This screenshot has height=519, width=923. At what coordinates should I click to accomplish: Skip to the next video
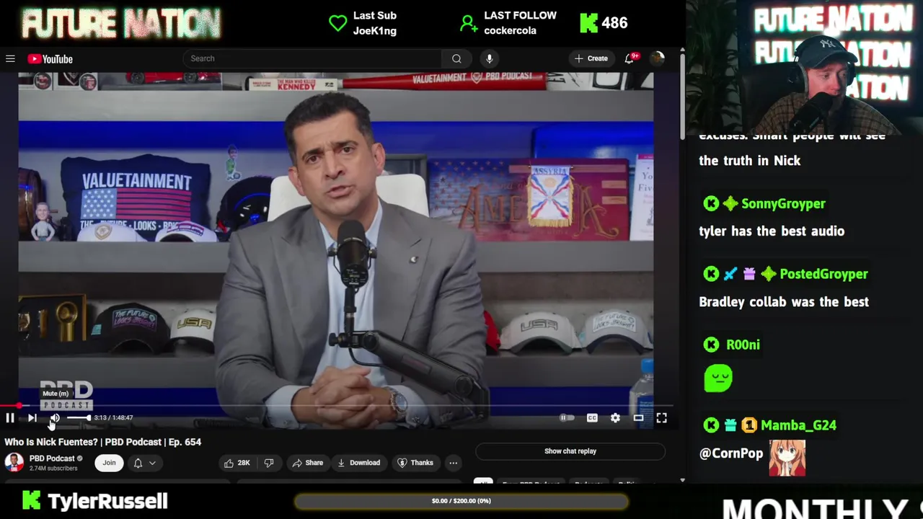click(32, 417)
